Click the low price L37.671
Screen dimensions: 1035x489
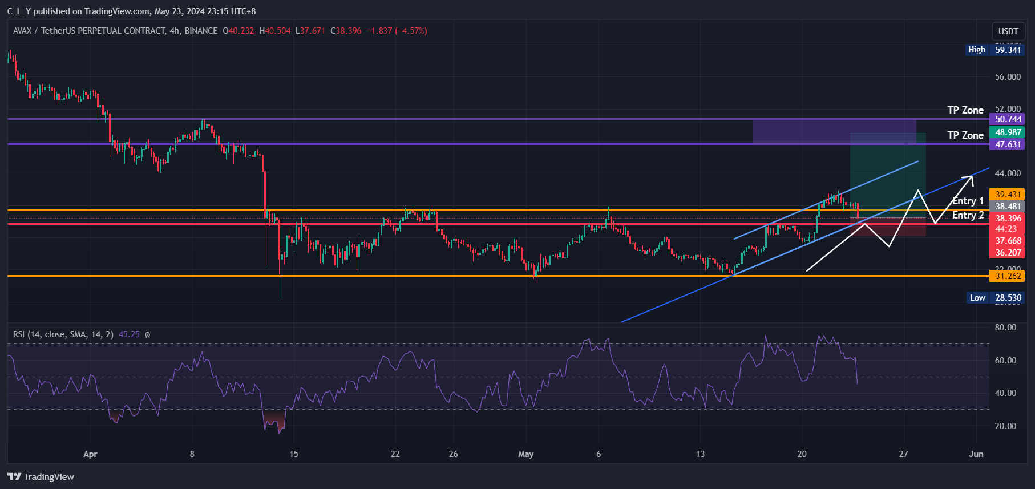pos(310,31)
